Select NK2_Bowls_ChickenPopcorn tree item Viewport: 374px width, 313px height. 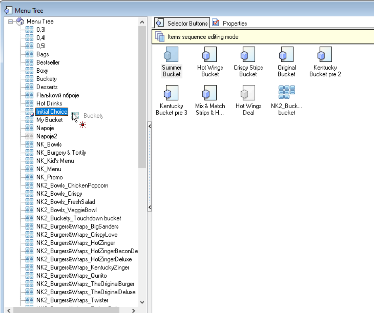coord(72,185)
